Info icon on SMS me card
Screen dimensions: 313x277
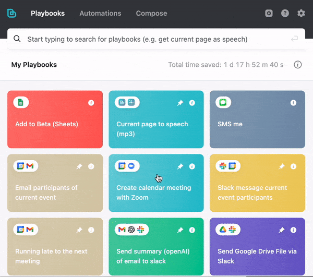click(293, 103)
